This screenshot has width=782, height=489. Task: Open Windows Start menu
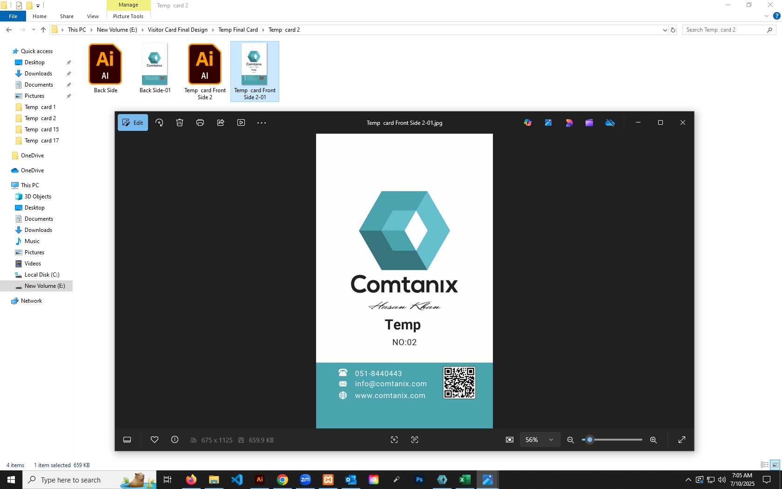(11, 480)
